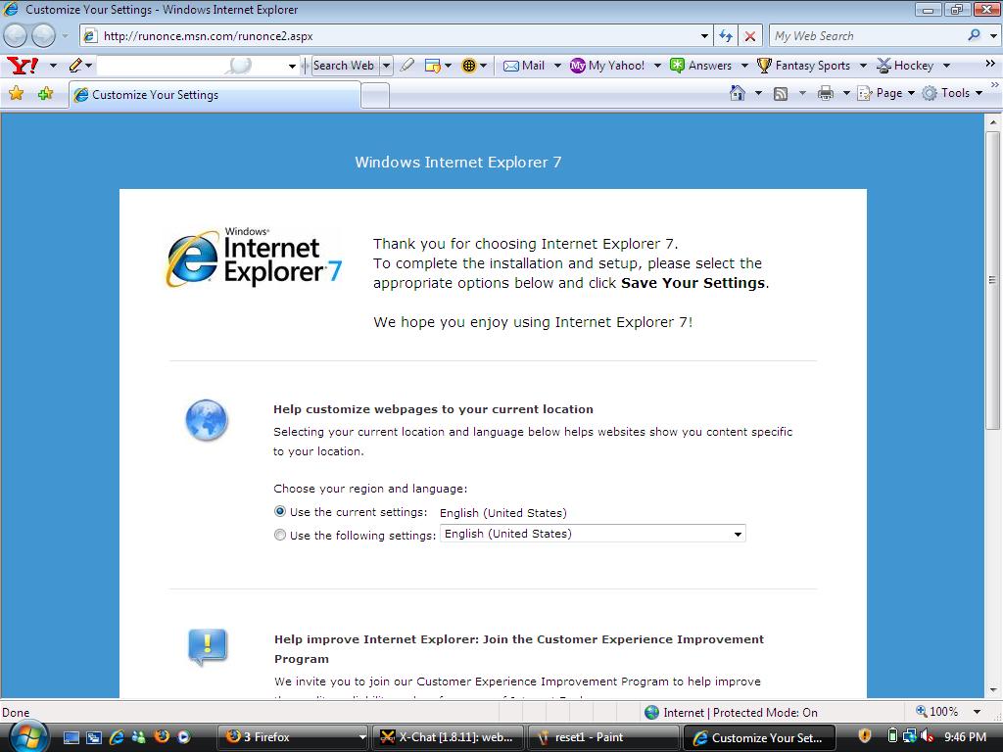This screenshot has height=752, width=1003.
Task: Switch to reset1 - Paint taskbar window
Action: pyautogui.click(x=603, y=737)
